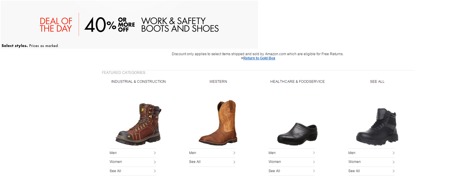
Task: Click Men under Industrial & Construction
Action: pyautogui.click(x=113, y=153)
